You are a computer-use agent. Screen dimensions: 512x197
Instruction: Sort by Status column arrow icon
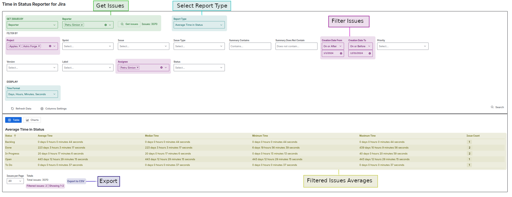pos(15,136)
